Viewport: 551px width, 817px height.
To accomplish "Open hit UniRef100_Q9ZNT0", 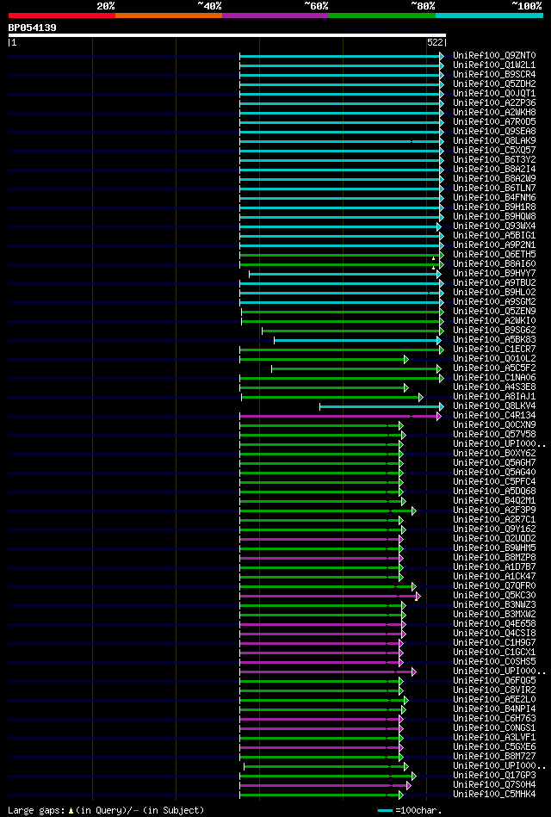I will point(494,55).
